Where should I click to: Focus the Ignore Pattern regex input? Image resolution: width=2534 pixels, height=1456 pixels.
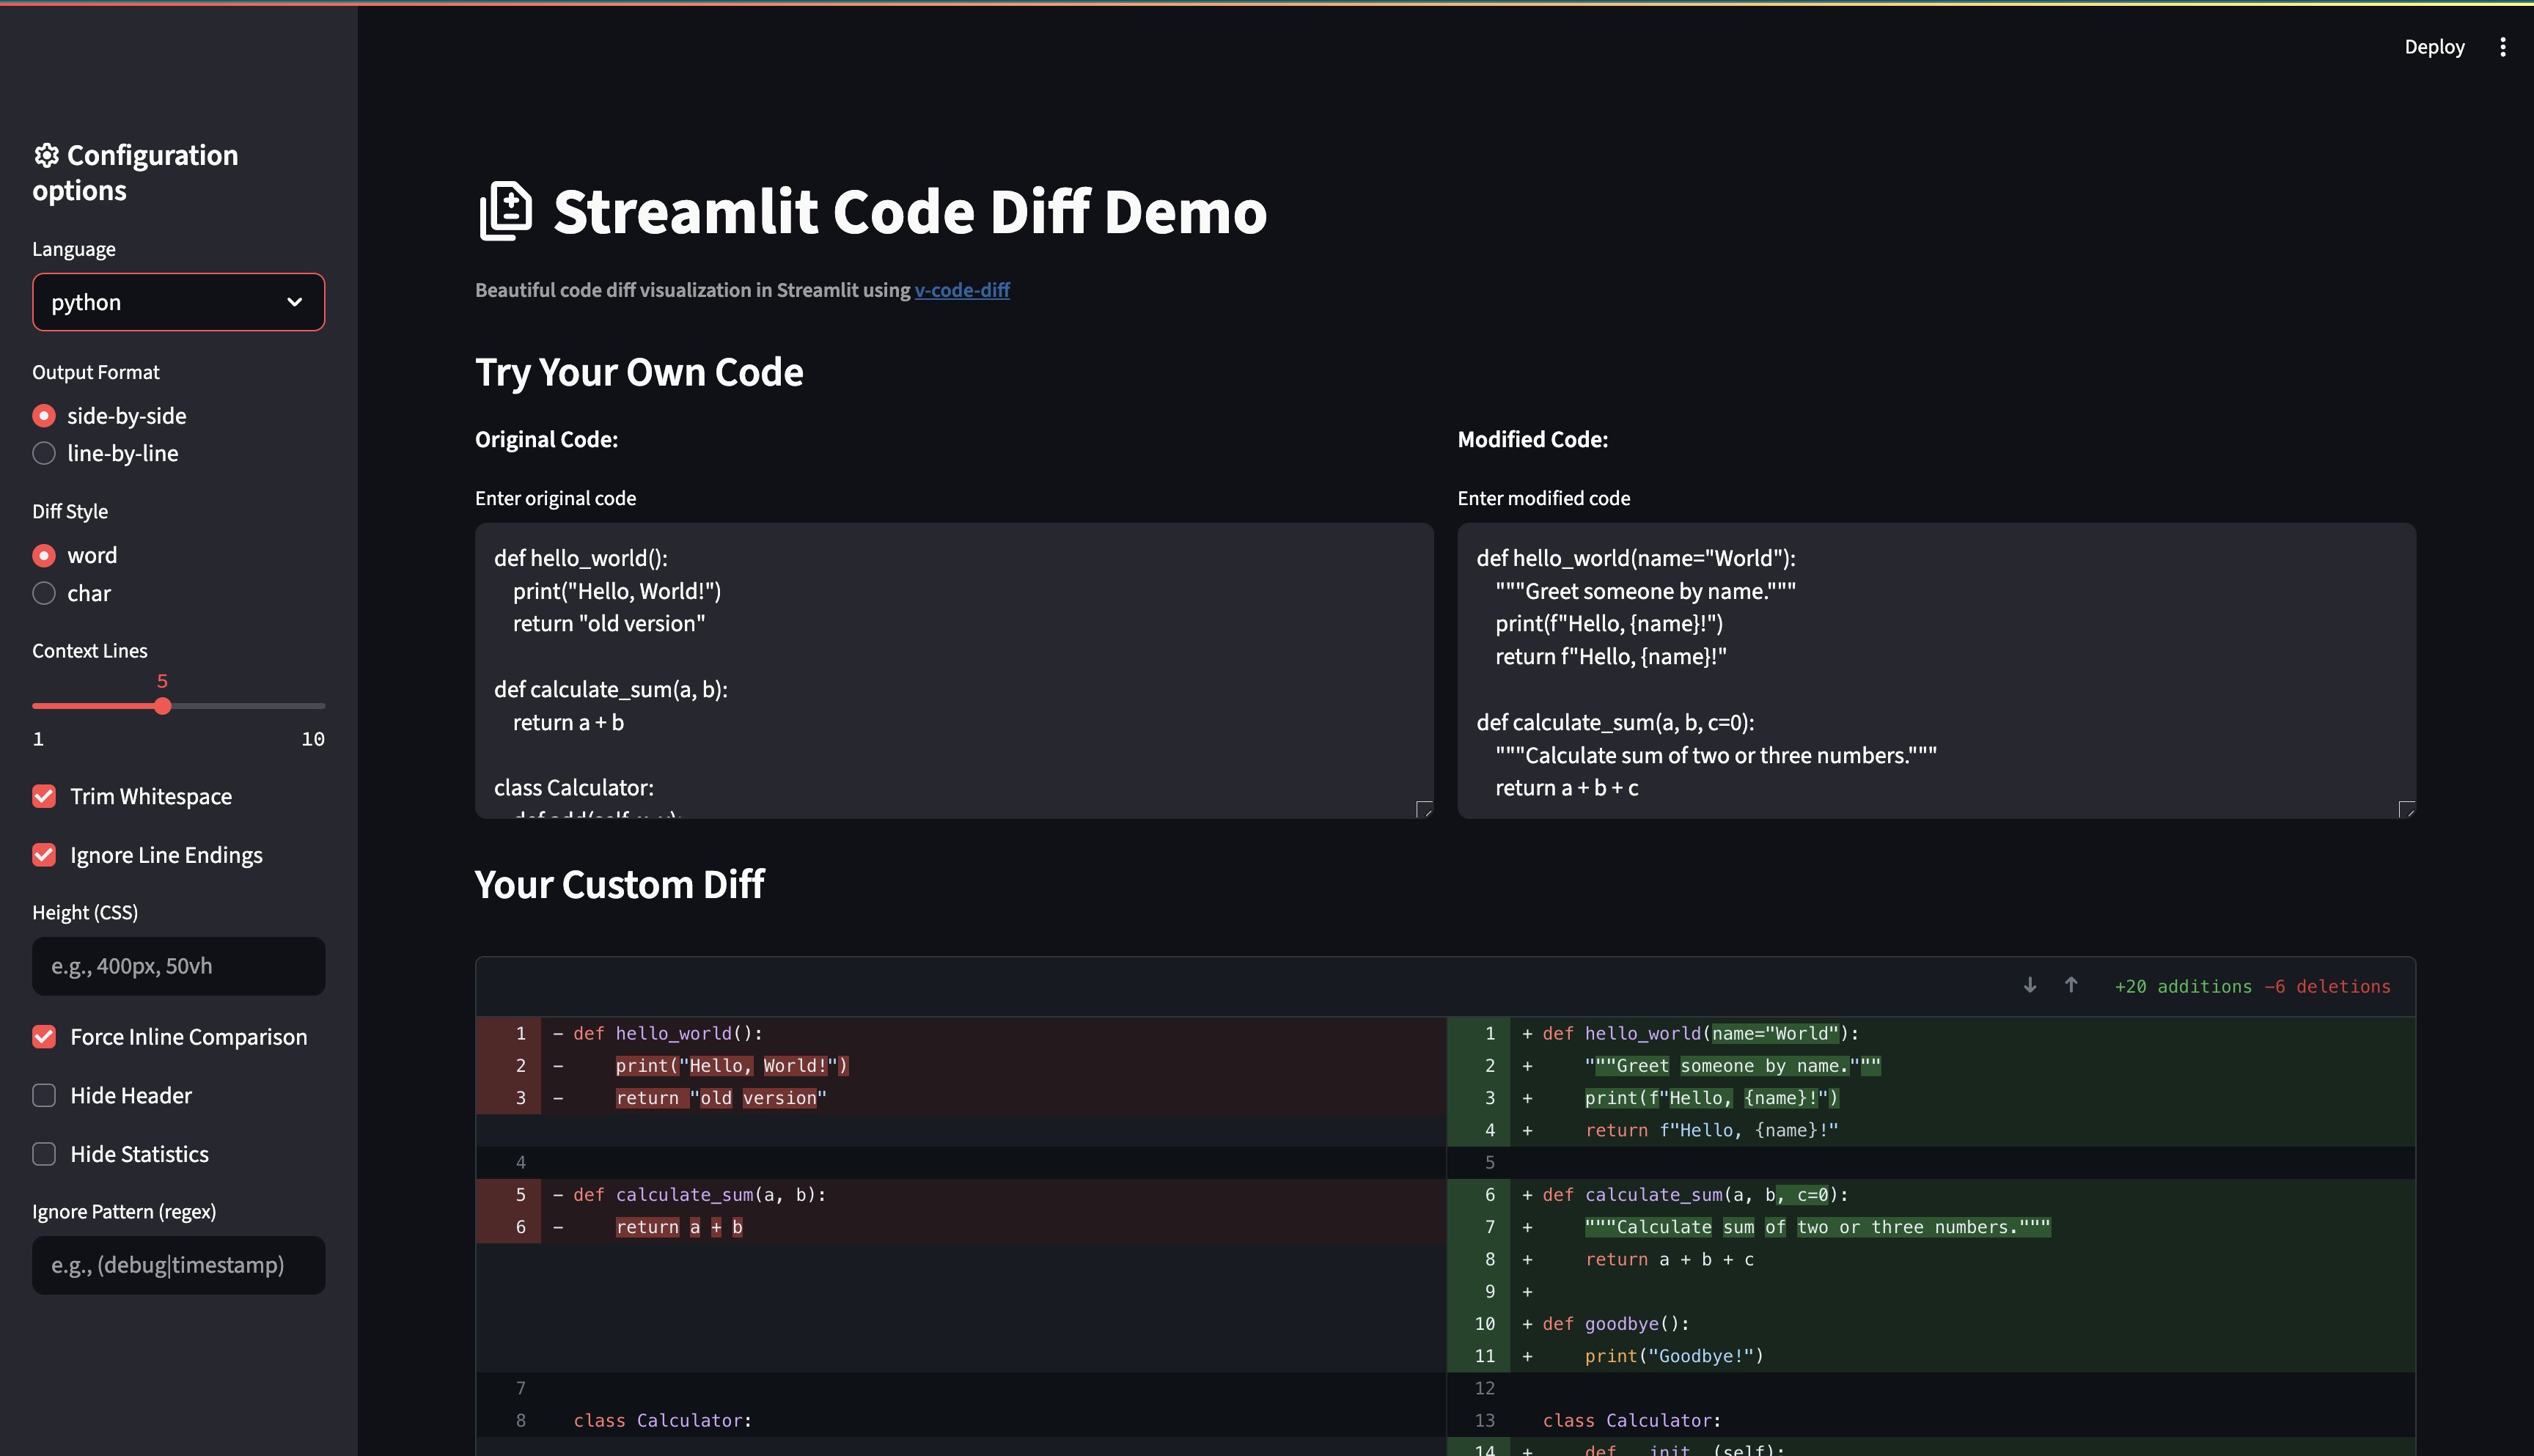coord(178,1265)
